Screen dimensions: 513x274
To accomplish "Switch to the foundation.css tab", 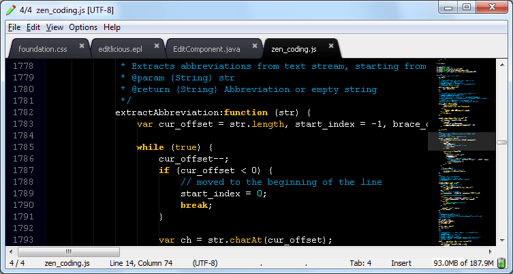I will click(42, 49).
